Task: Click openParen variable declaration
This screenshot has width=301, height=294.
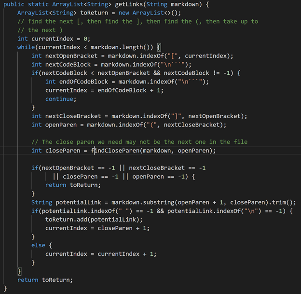Action: click(61, 125)
